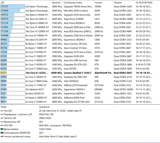This screenshot has height=143, width=160.
Task: Click the CPU icon beside Тип ЦП
Action: click(2, 111)
